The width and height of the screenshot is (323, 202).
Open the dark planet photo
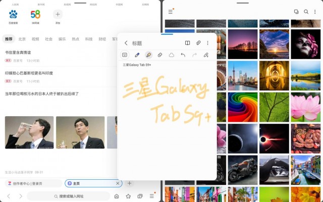click(243, 138)
